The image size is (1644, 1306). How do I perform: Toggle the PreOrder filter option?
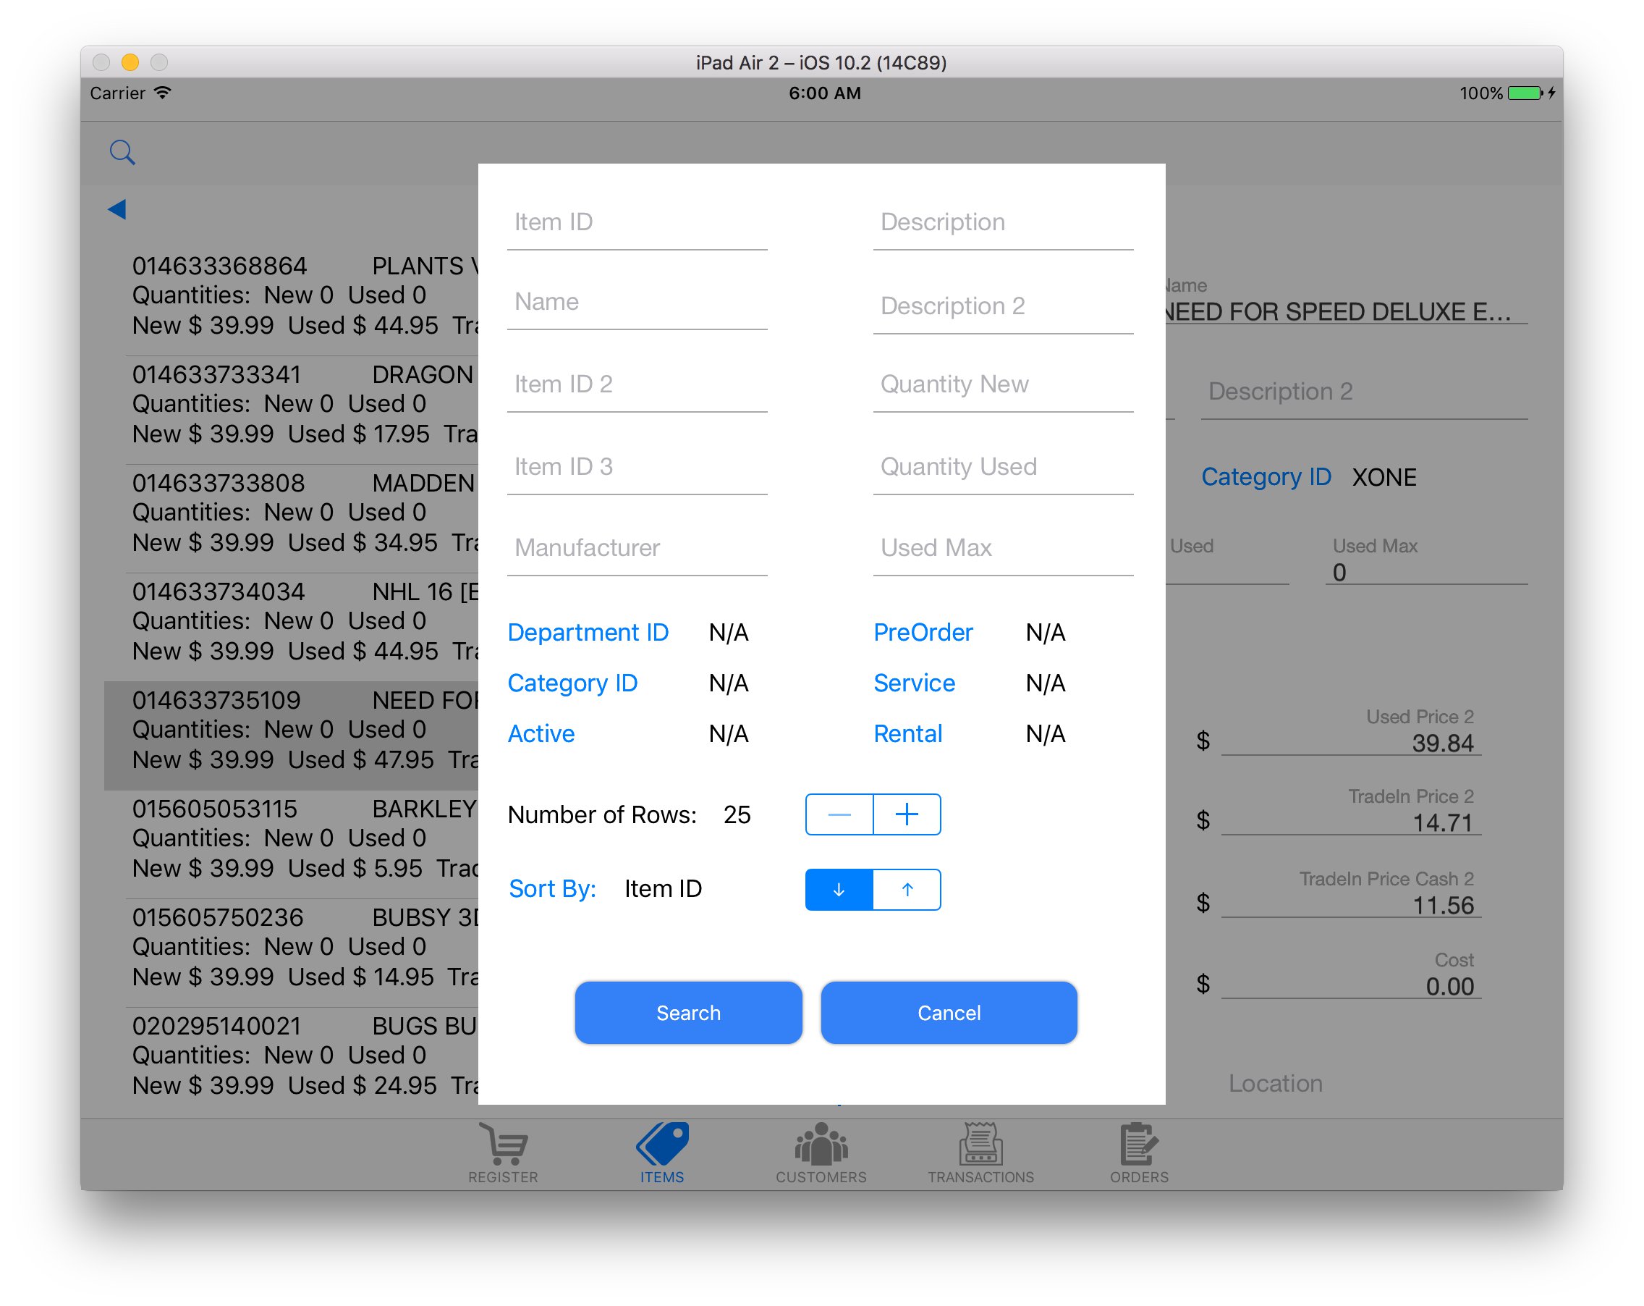coord(923,633)
